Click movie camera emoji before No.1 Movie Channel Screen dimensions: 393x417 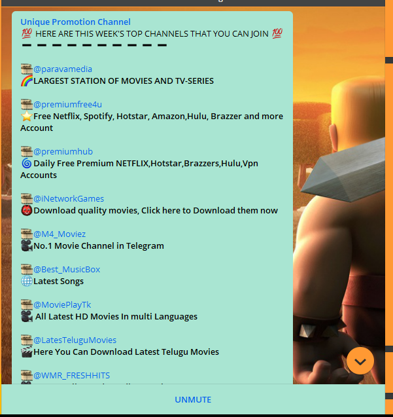click(27, 245)
